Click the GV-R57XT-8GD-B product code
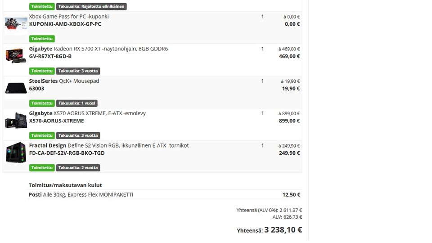The image size is (432, 243). coord(50,56)
